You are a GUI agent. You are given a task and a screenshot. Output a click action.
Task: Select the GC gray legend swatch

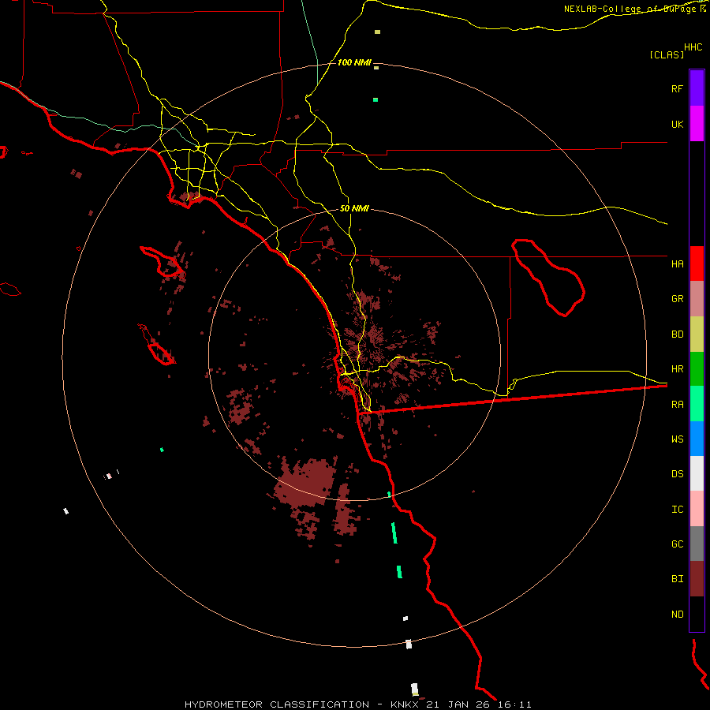tap(697, 544)
